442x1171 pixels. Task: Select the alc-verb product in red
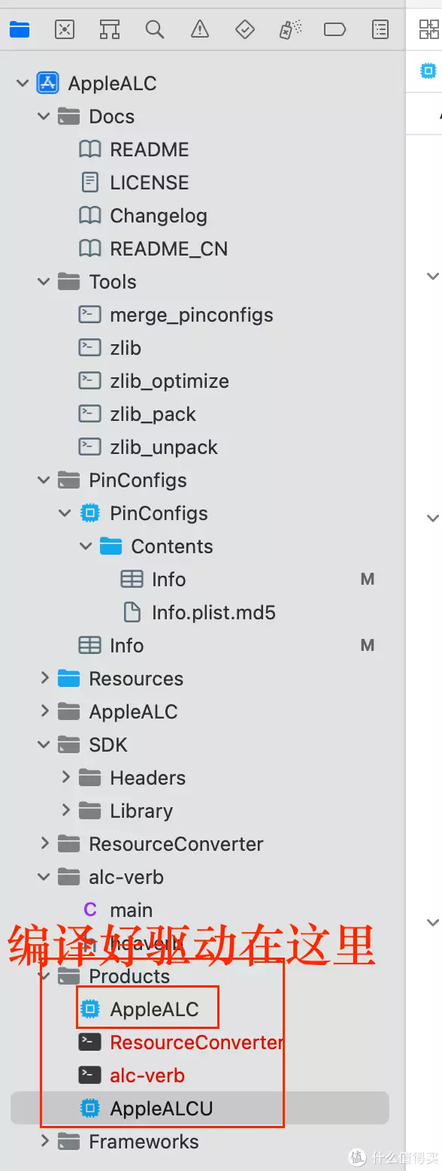pos(147,1076)
